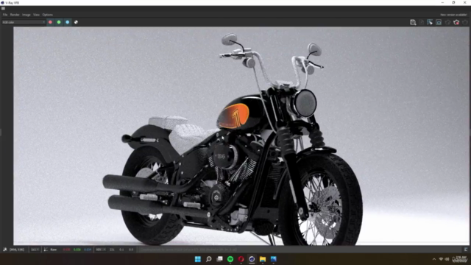Image resolution: width=471 pixels, height=265 pixels.
Task: Open the taskbar clock and date
Action: pos(460,259)
